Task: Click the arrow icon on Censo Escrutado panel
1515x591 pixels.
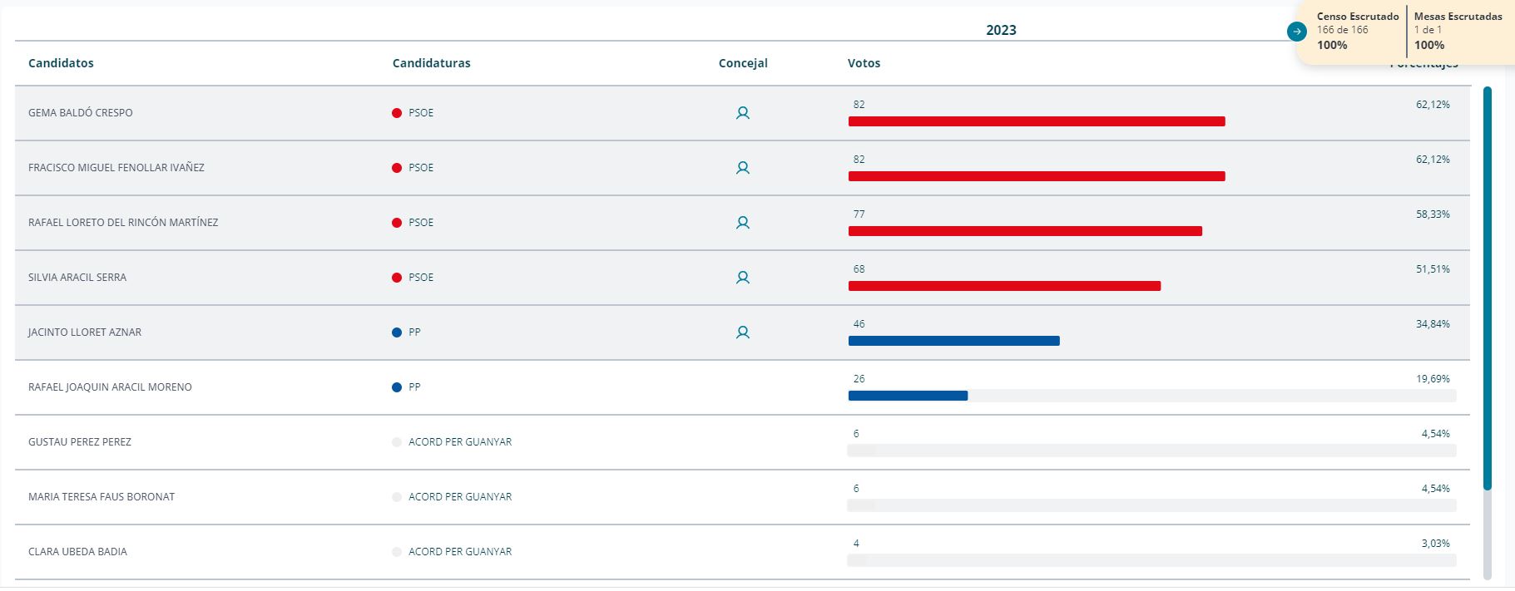Action: pos(1296,32)
